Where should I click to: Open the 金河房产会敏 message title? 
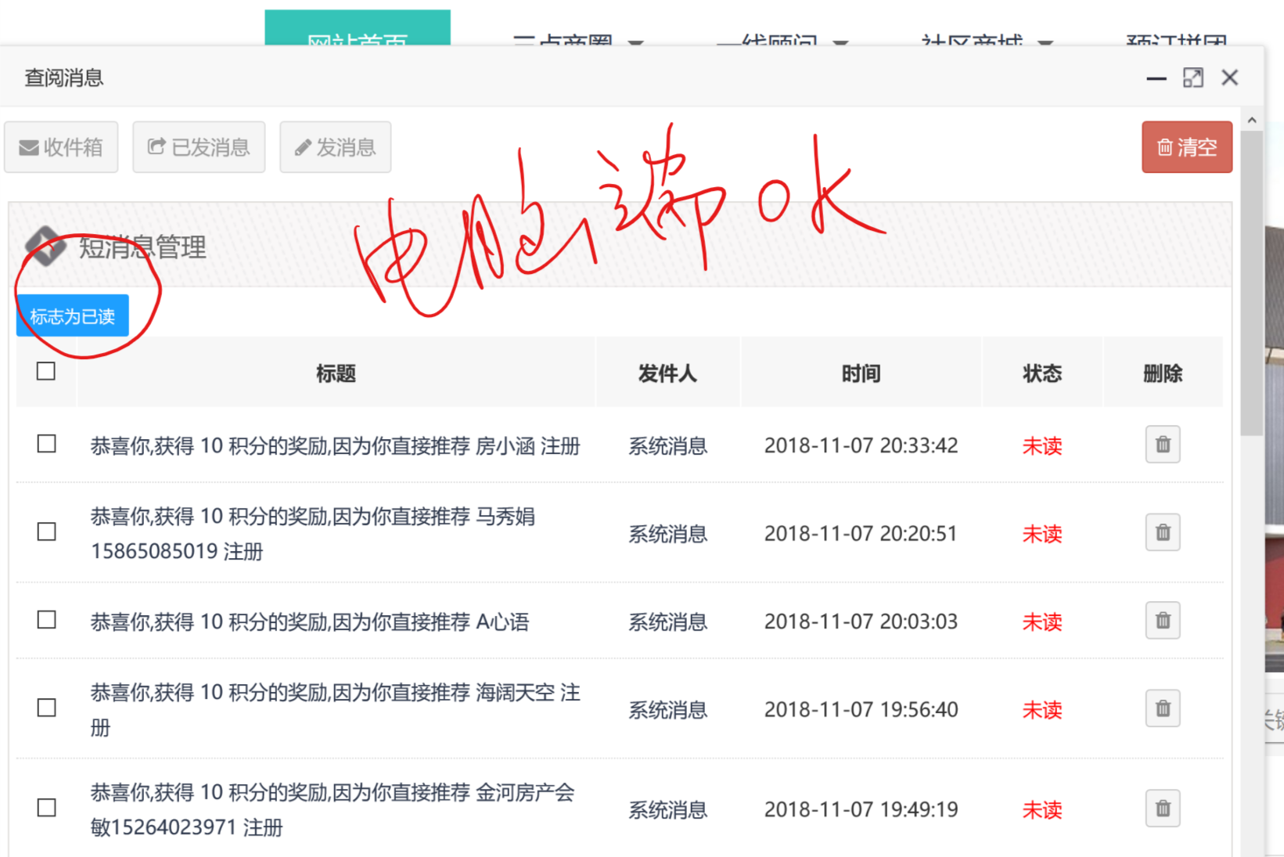click(x=333, y=809)
